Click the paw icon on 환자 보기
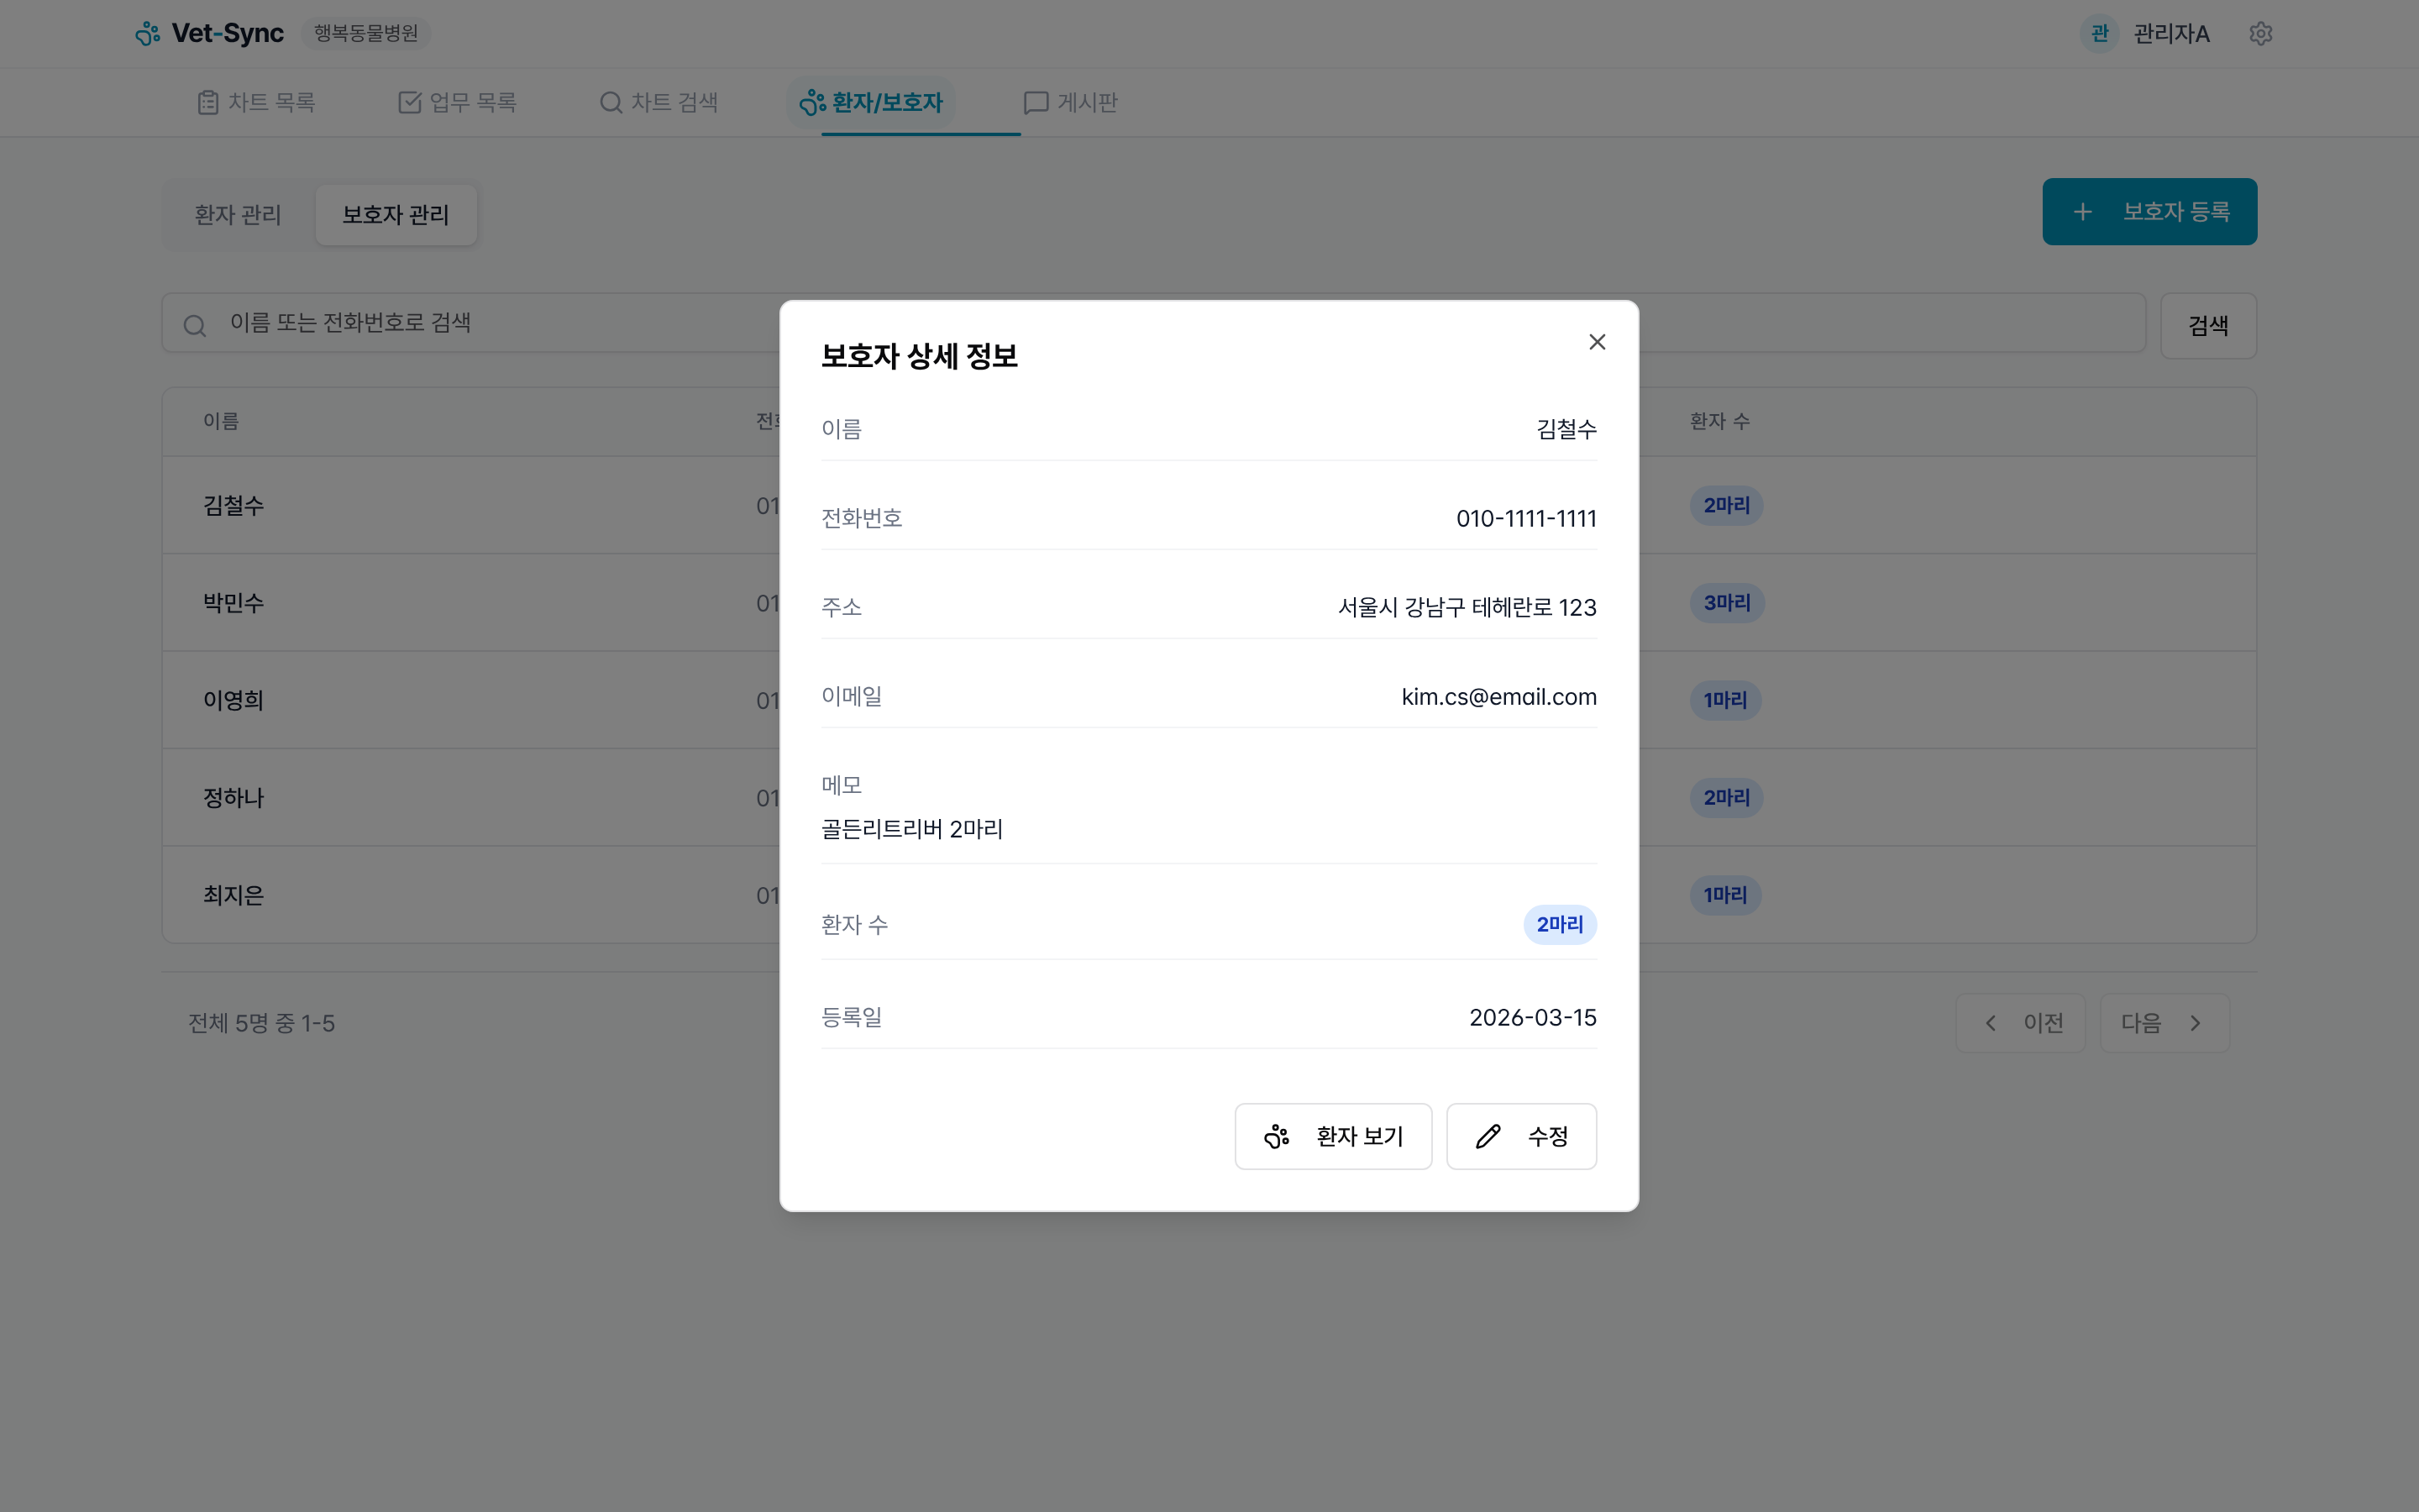2419x1512 pixels. 1276,1136
